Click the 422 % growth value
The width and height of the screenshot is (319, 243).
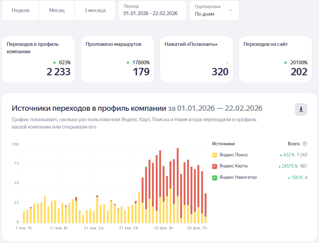tap(289, 155)
